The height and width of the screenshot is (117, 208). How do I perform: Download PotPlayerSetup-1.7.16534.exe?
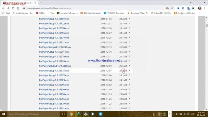[54, 38]
